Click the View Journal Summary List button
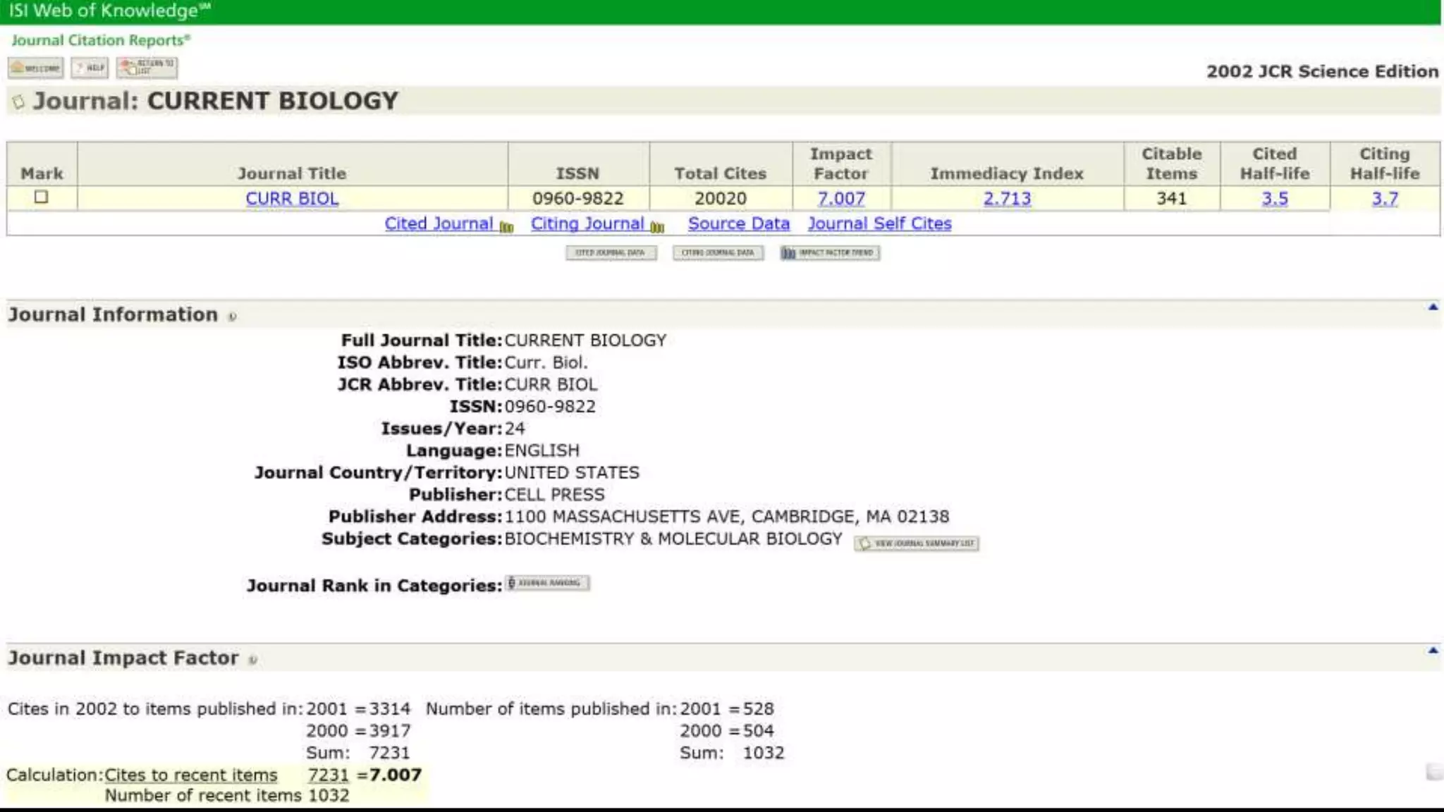This screenshot has width=1444, height=812. click(917, 543)
